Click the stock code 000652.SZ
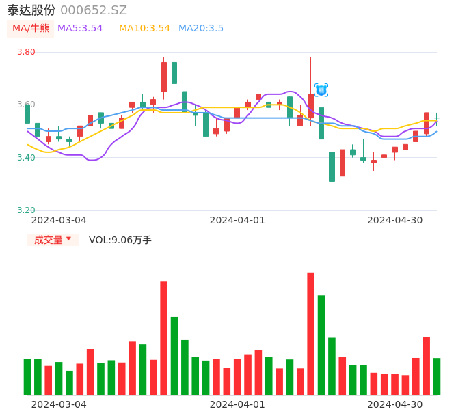The image size is (469, 414). coord(94,10)
